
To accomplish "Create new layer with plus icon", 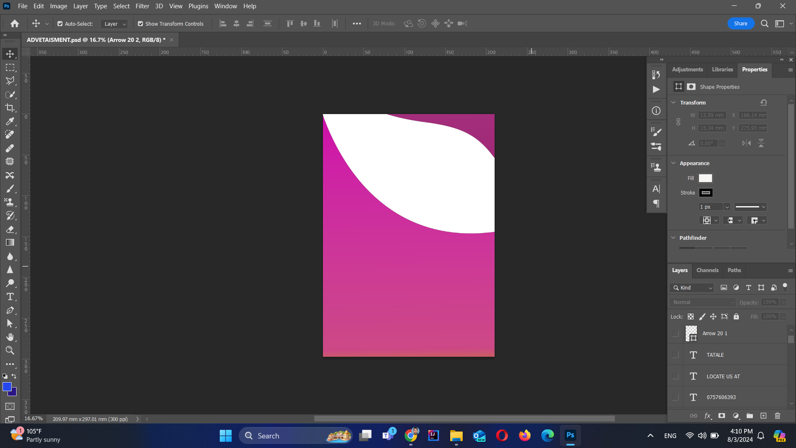I will [x=763, y=416].
